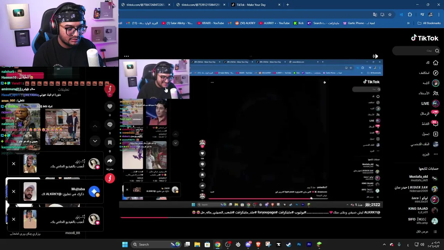Dismiss the Mujtaba mention notification
Image resolution: width=444 pixels, height=250 pixels.
(14, 191)
